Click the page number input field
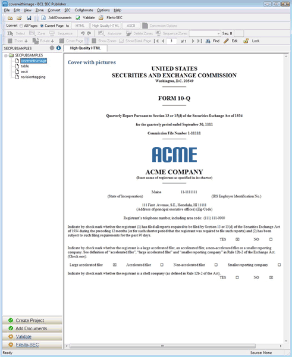Image resolution: width=292 pixels, height=357 pixels. 172,41
